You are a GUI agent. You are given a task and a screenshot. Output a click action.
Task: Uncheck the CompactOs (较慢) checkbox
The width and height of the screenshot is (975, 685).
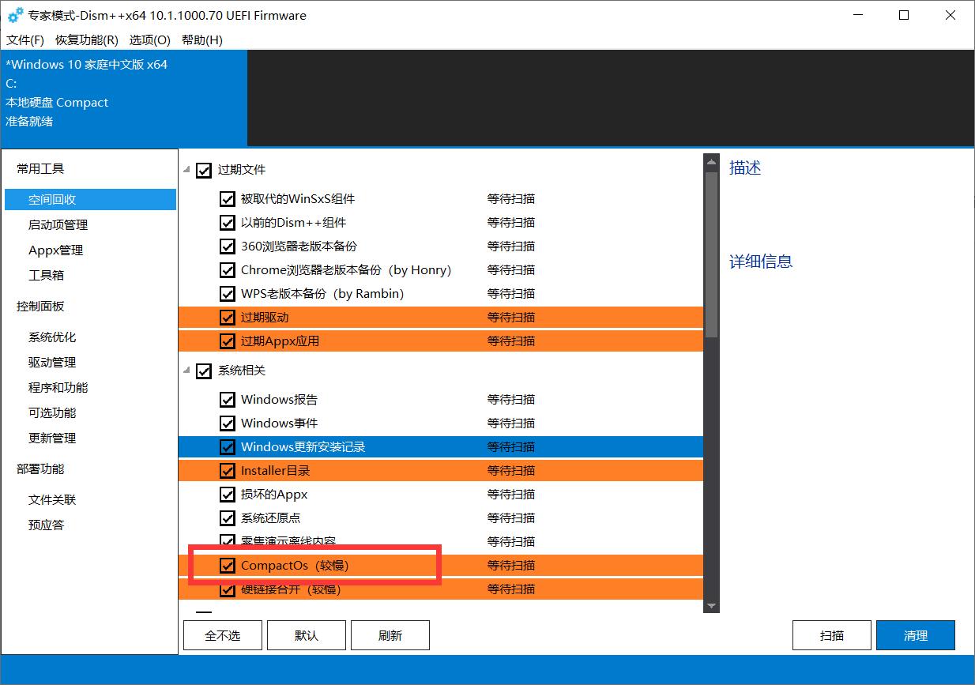228,565
